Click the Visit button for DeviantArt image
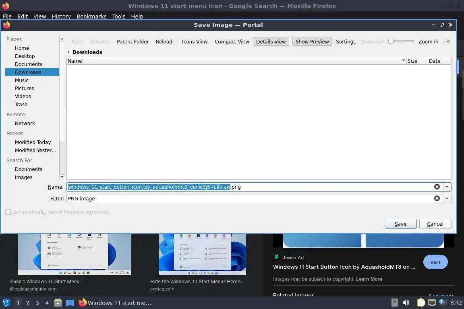The width and height of the screenshot is (464, 309). (x=435, y=262)
